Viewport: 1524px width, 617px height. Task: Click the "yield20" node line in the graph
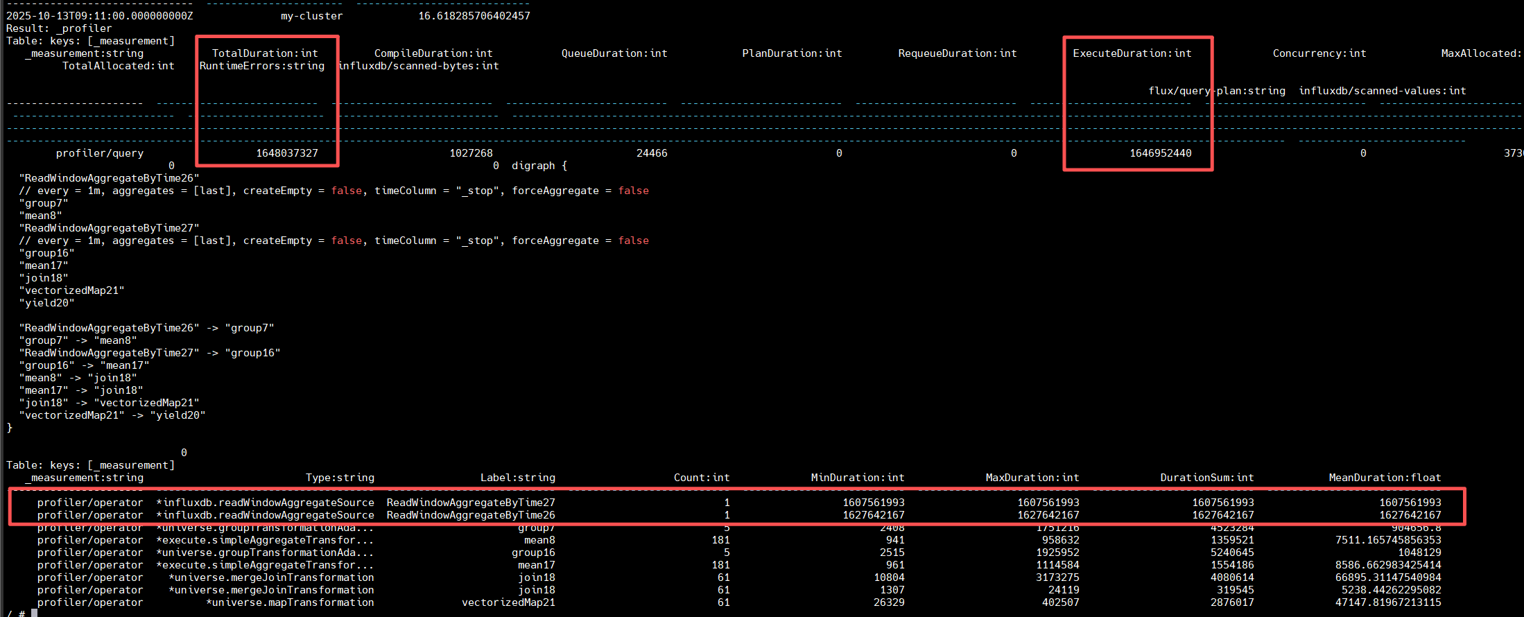click(46, 303)
